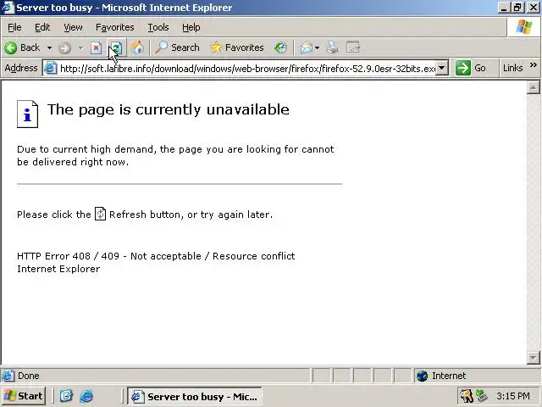Go back with the green Back arrow
This screenshot has height=407, width=542.
(22, 47)
